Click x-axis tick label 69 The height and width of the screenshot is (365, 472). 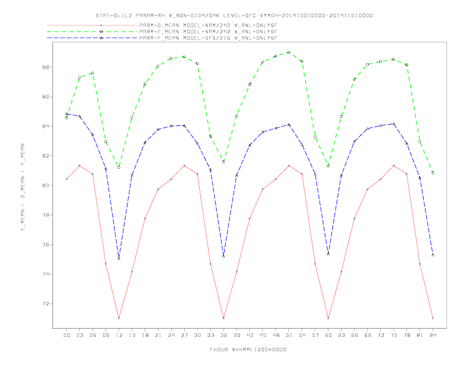[368, 335]
